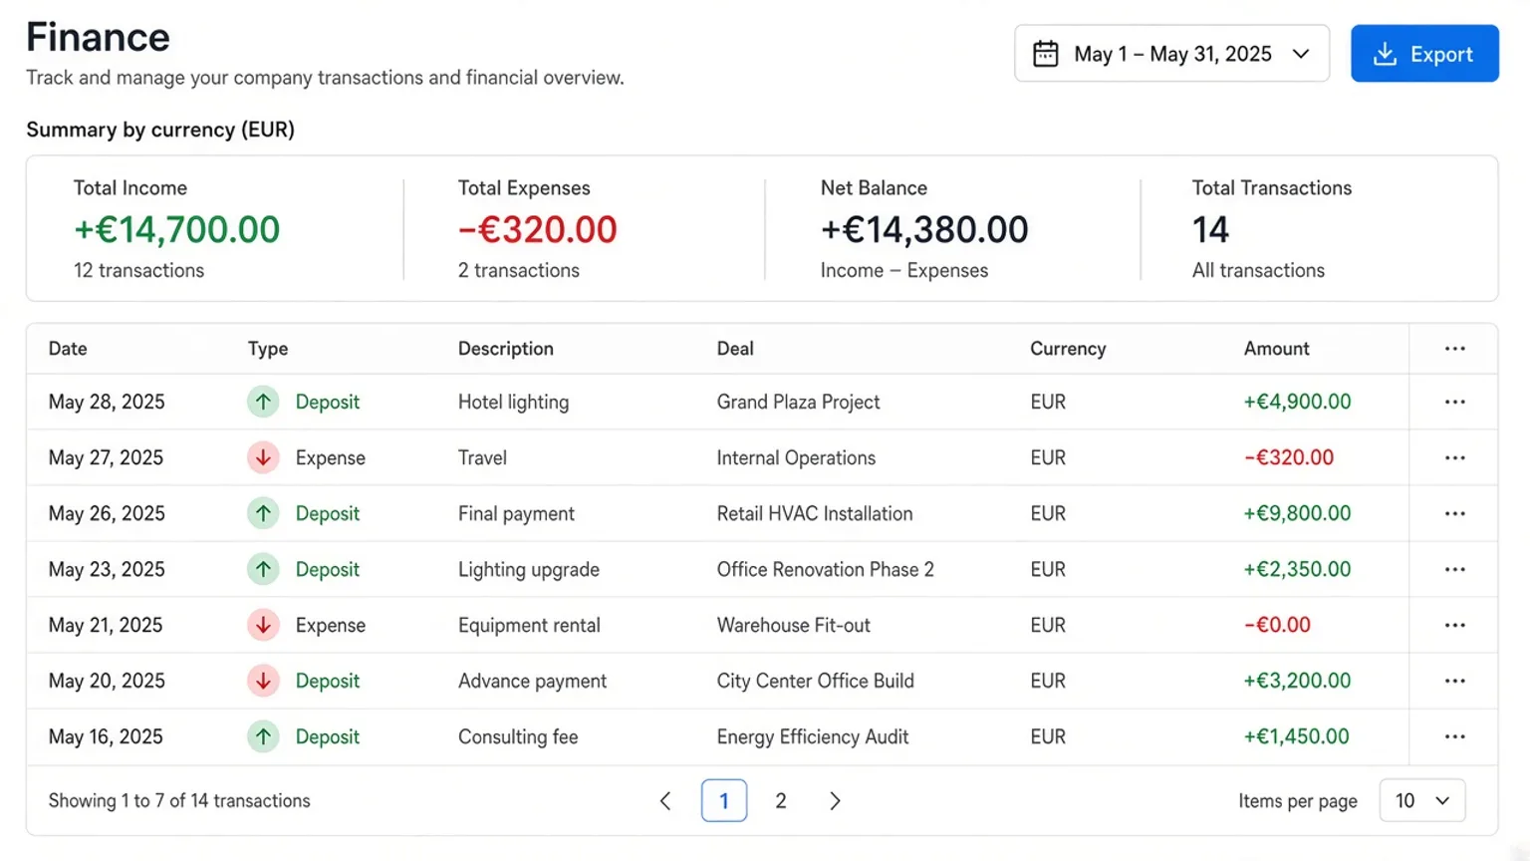Viewport: 1530px width, 861px height.
Task: Go to previous page with left chevron
Action: click(665, 801)
